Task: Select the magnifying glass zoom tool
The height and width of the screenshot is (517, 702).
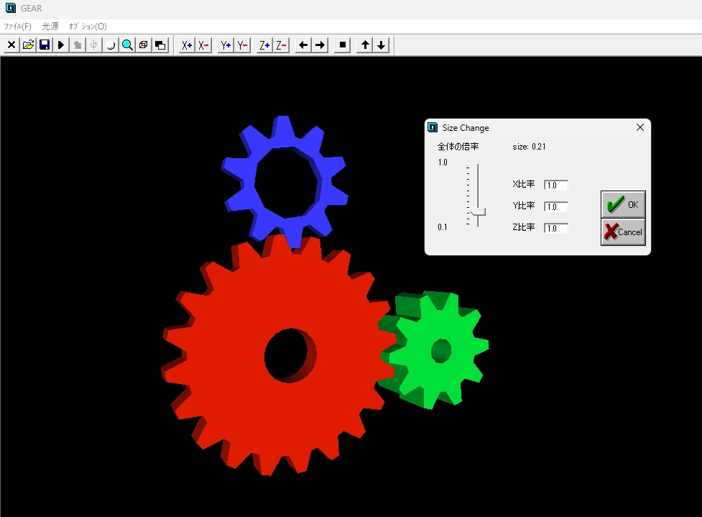Action: (127, 45)
